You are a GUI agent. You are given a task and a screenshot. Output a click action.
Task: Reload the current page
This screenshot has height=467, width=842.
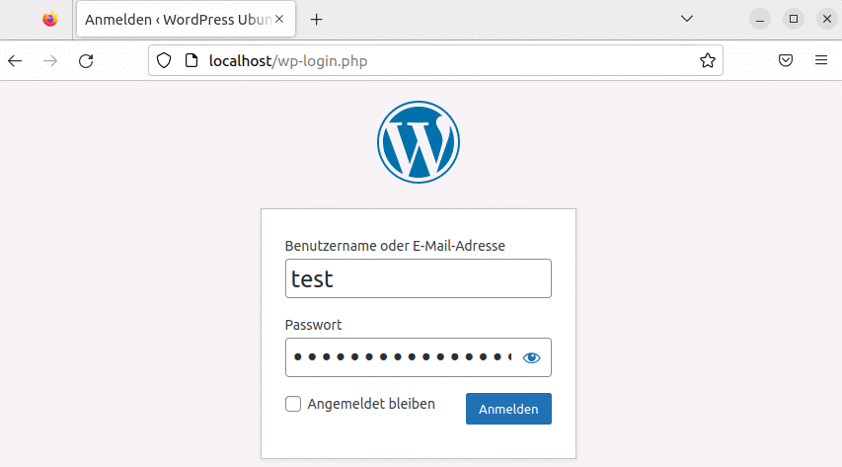click(86, 61)
